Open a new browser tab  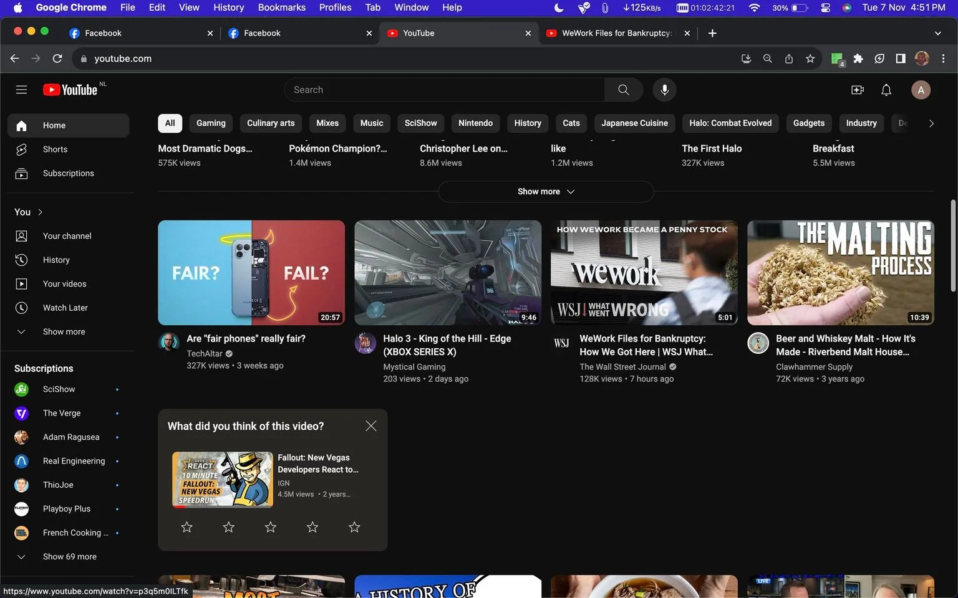click(712, 33)
